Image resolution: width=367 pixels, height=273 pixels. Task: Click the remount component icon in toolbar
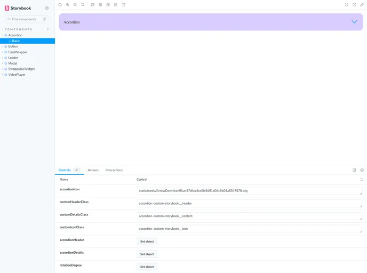click(x=60, y=5)
